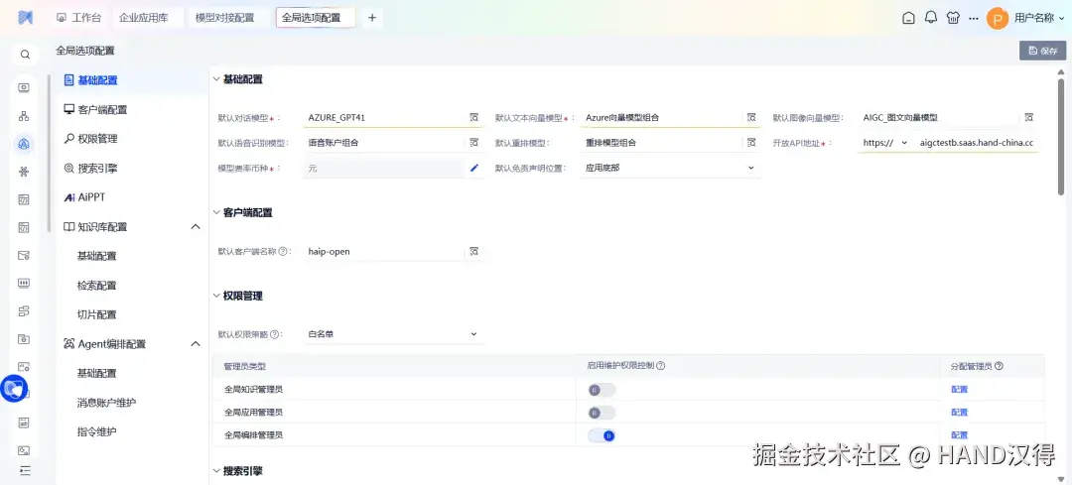Image resolution: width=1072 pixels, height=485 pixels.
Task: Open lookup icon for 默认文本向量模型 field
Action: point(751,117)
